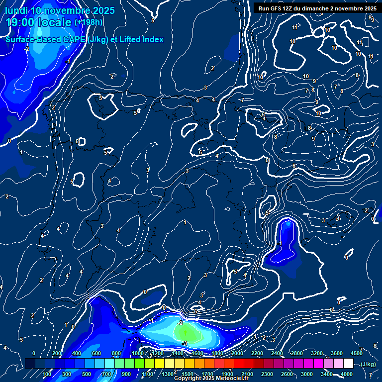Viewport: 382px width, 382px height.
Task: Choose the light cyan swatch in the legend
Action: pyautogui.click(x=109, y=363)
